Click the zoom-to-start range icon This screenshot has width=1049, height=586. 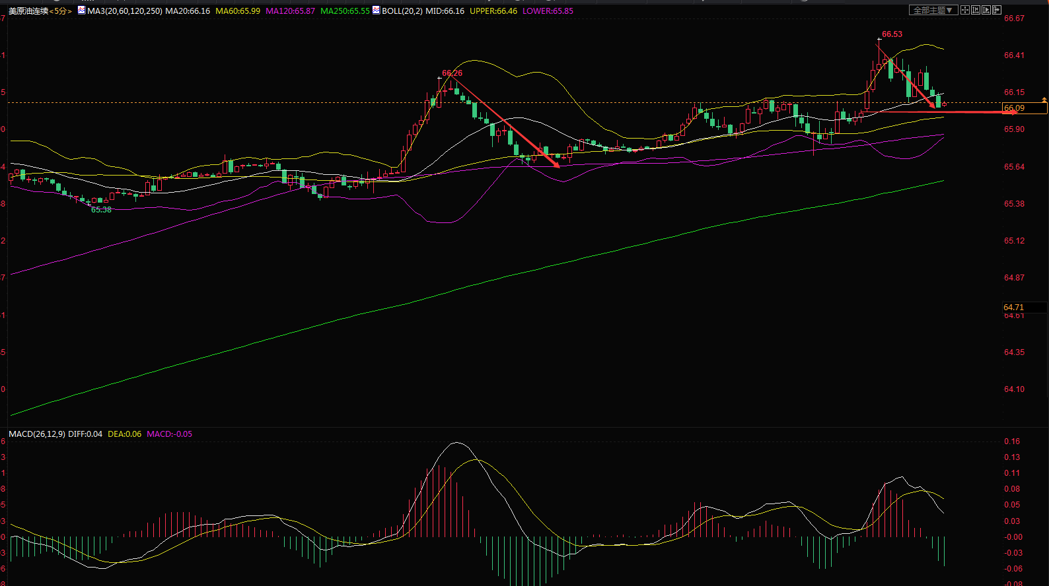coord(976,10)
